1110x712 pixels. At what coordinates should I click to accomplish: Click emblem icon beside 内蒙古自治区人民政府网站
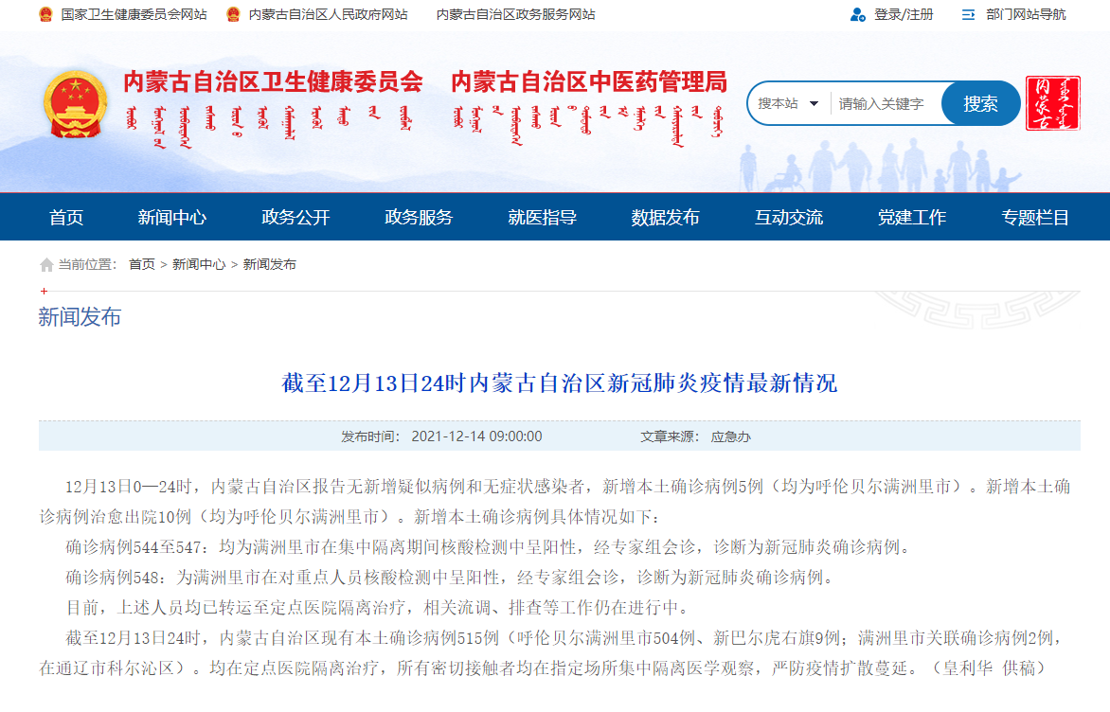233,14
